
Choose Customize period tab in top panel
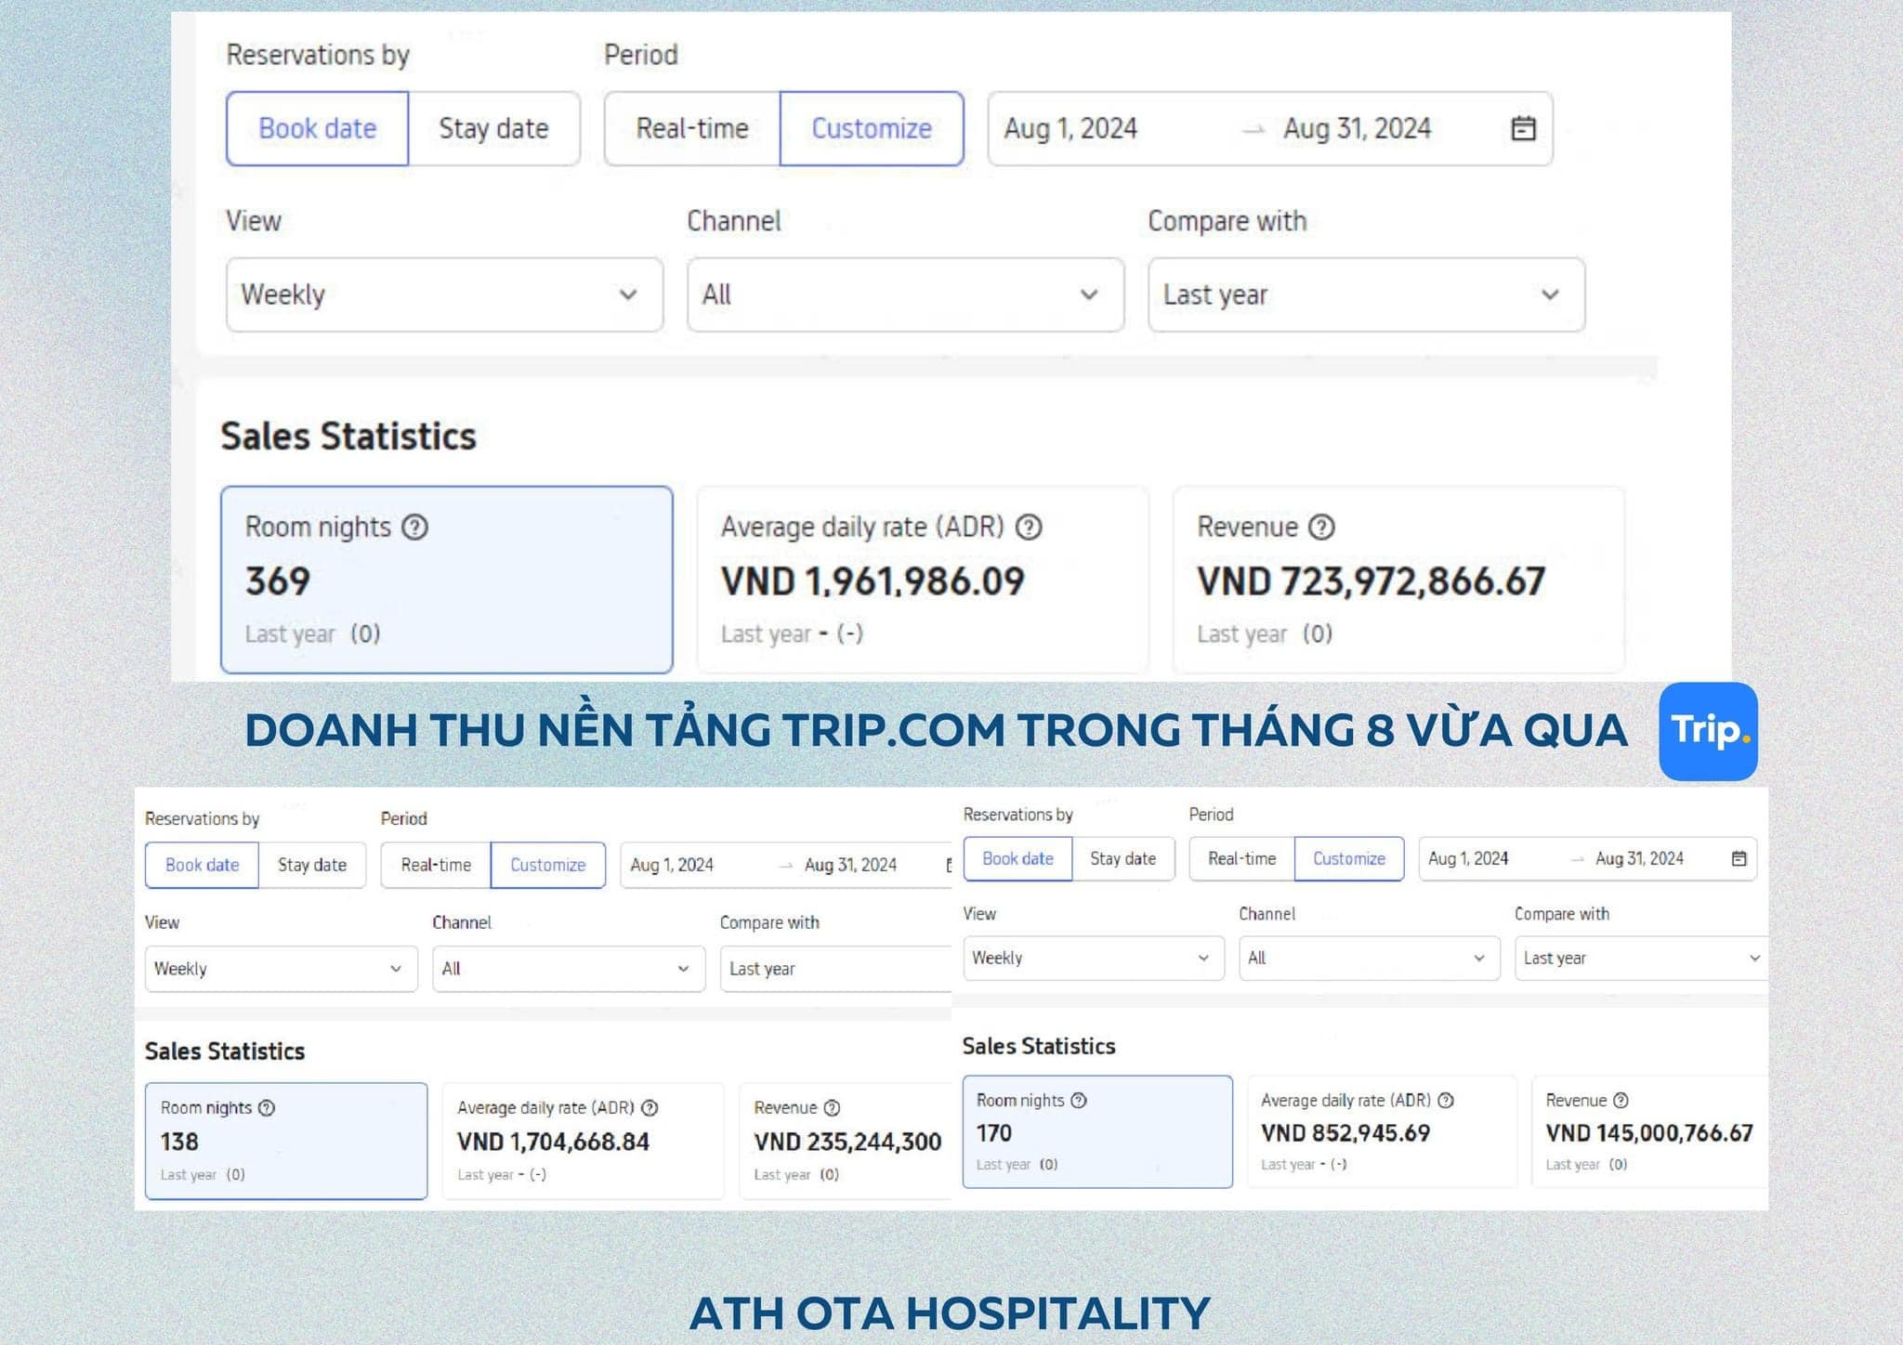(x=872, y=128)
